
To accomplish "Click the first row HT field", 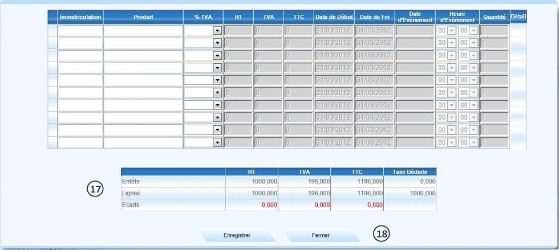I will tap(238, 31).
